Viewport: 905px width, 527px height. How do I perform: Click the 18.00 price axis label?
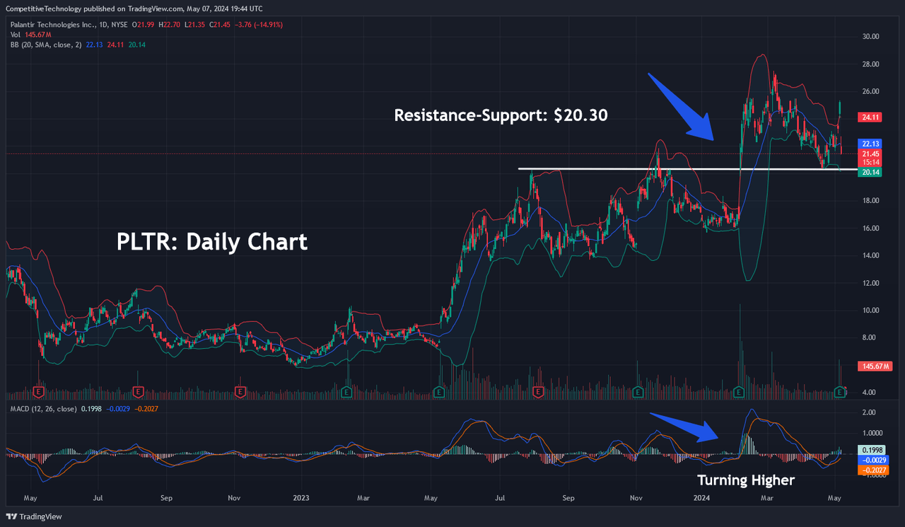[870, 201]
